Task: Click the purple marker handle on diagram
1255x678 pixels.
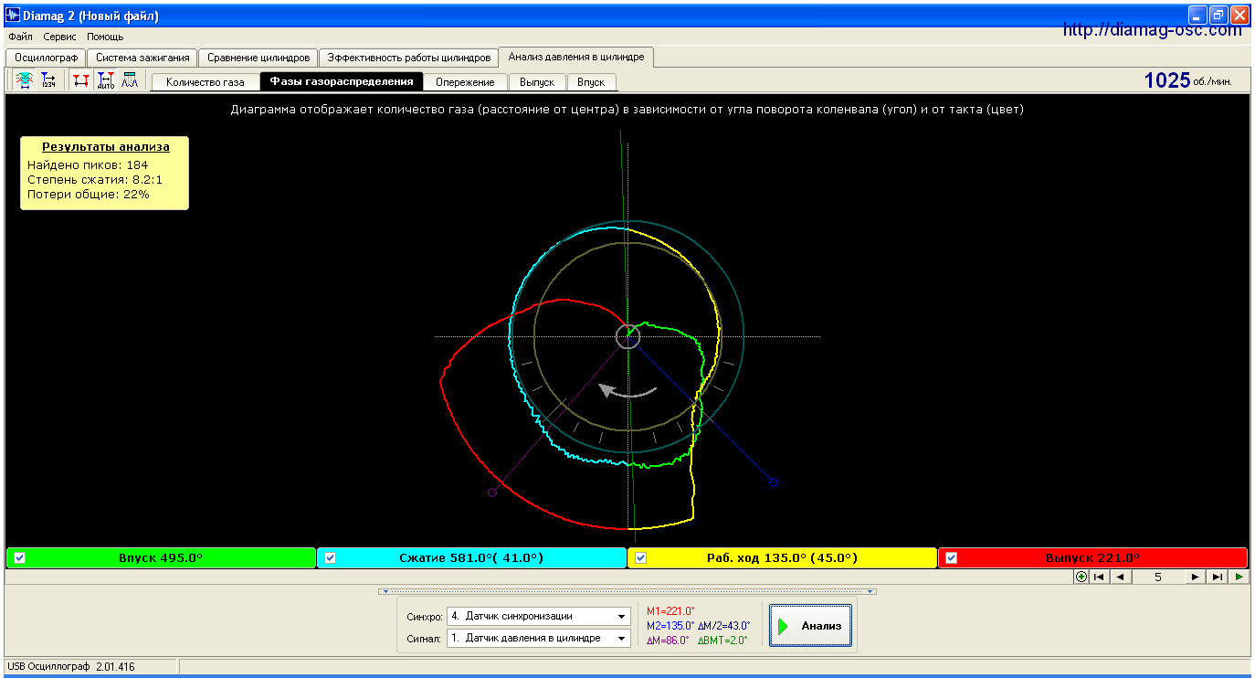Action: click(x=492, y=493)
